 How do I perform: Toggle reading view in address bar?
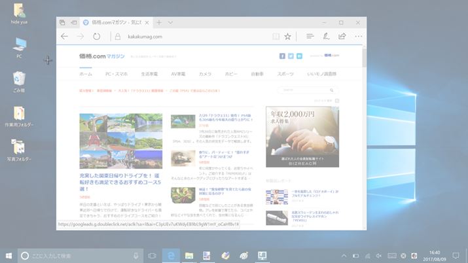click(x=276, y=37)
